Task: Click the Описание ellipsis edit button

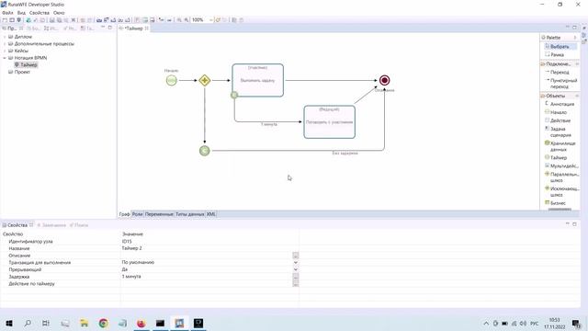Action: [296, 256]
